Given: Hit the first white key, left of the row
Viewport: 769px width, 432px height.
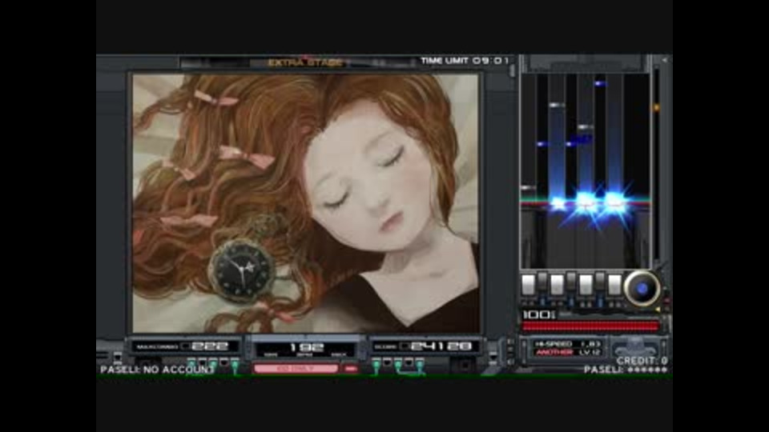Looking at the screenshot, I should 528,285.
